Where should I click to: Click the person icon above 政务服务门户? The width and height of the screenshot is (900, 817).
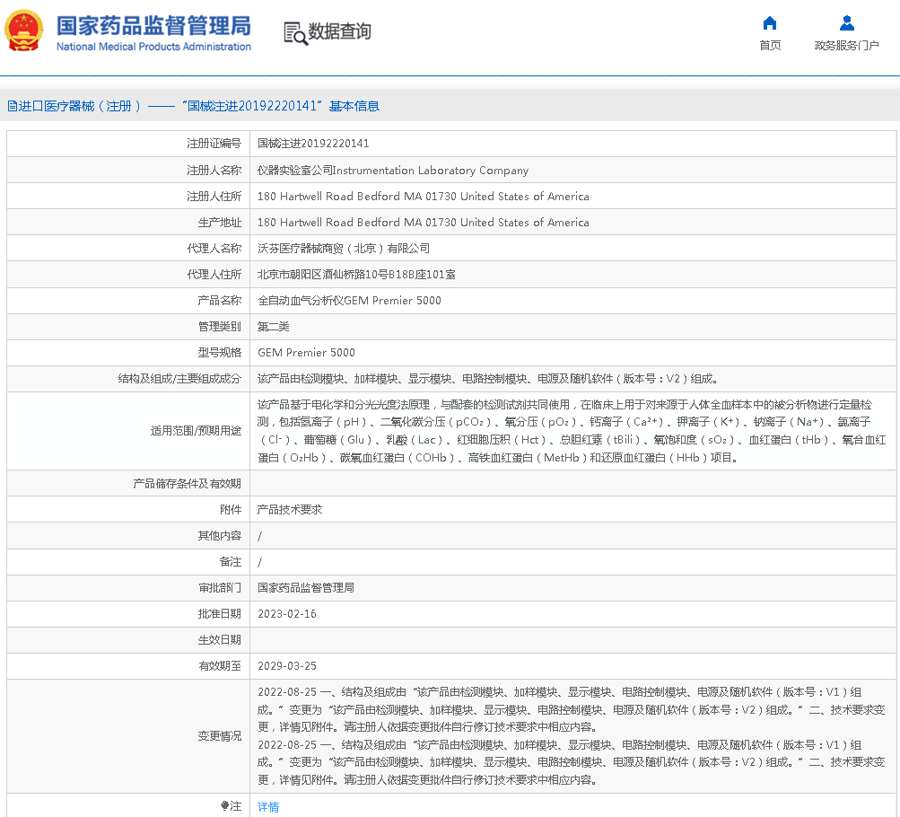[846, 23]
